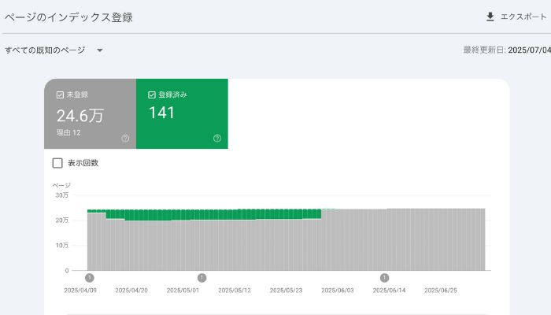Enable the 表示回数 checkbox
The height and width of the screenshot is (315, 551).
(57, 163)
